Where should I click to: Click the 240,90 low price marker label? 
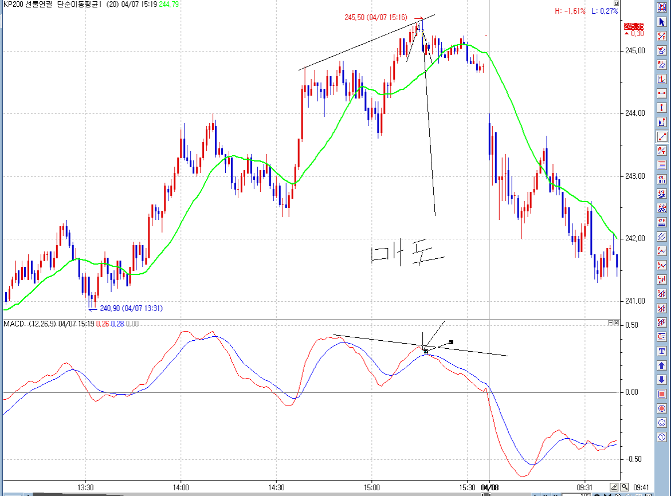[131, 308]
